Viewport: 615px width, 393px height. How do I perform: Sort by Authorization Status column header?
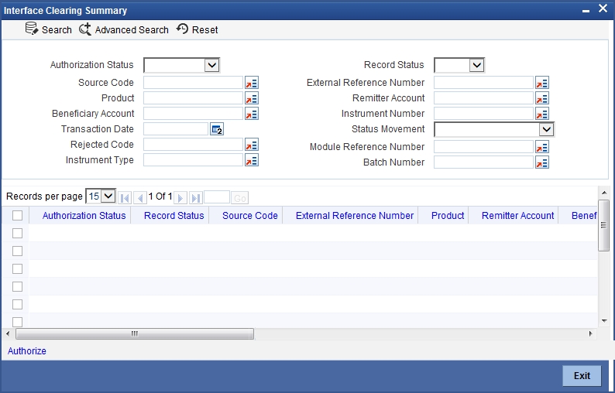(x=84, y=216)
